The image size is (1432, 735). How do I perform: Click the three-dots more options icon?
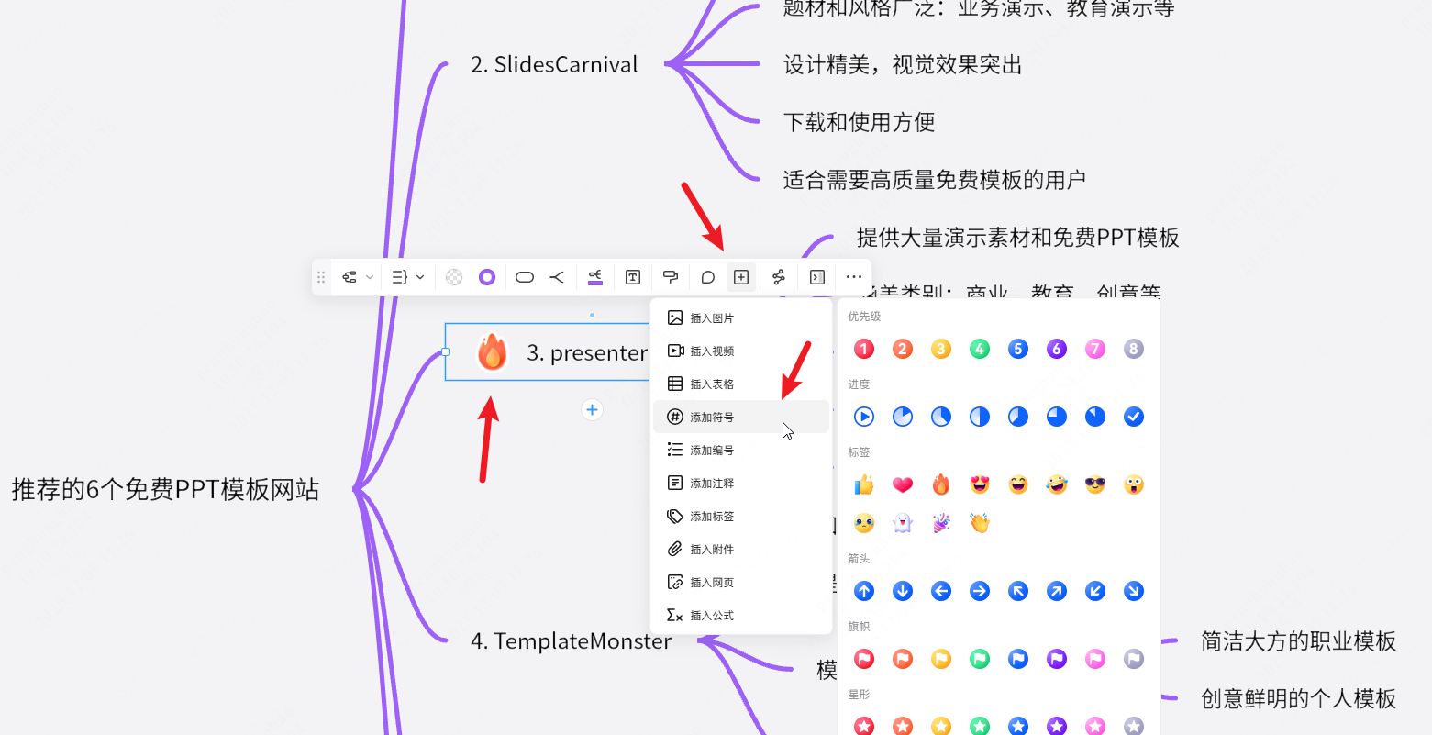(854, 277)
